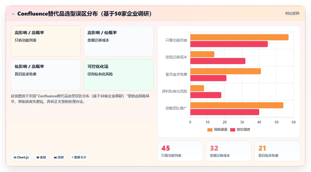
Task: Click the 忽略团队推广 chart axis label
Action: point(176,108)
